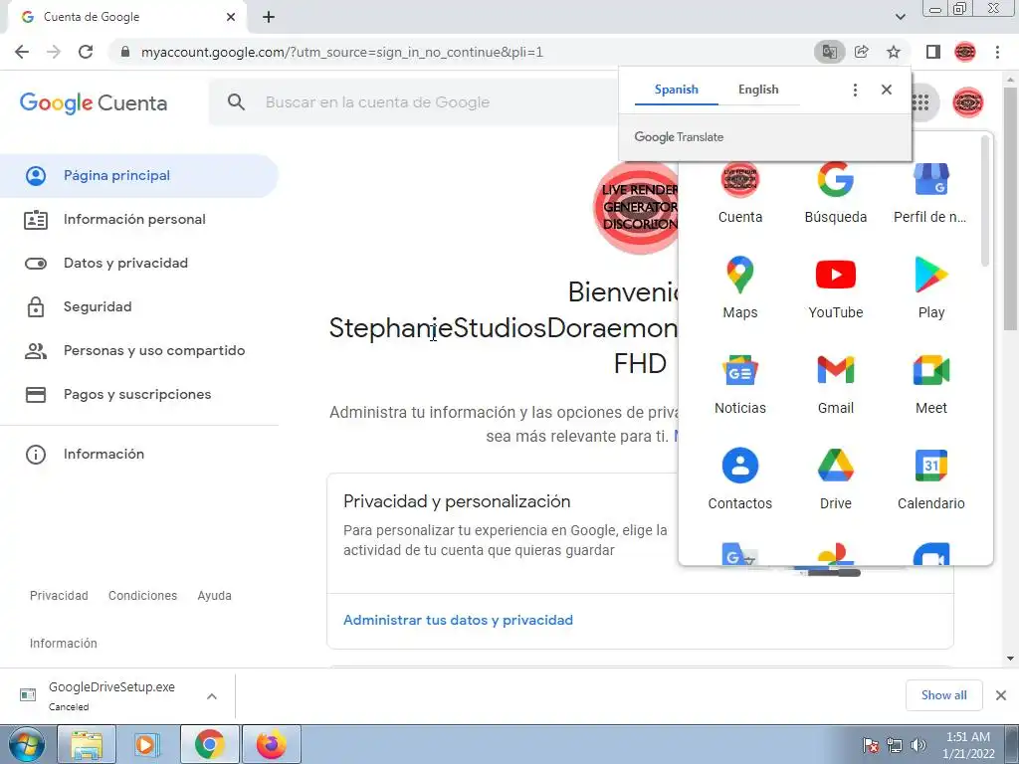Click the apps panel scrollbar
The width and height of the screenshot is (1019, 764).
tap(985, 201)
